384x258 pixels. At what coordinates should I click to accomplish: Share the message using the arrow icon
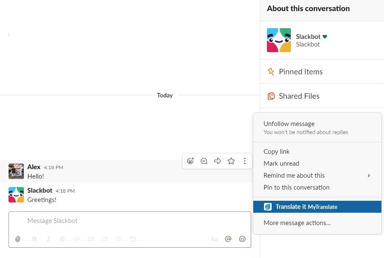(217, 161)
